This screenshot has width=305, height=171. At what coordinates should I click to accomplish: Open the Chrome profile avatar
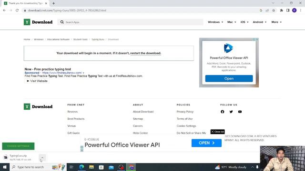point(295,10)
